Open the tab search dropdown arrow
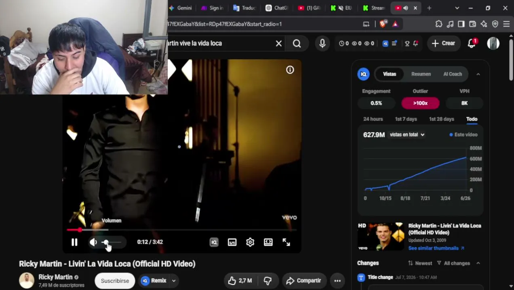 457,8
